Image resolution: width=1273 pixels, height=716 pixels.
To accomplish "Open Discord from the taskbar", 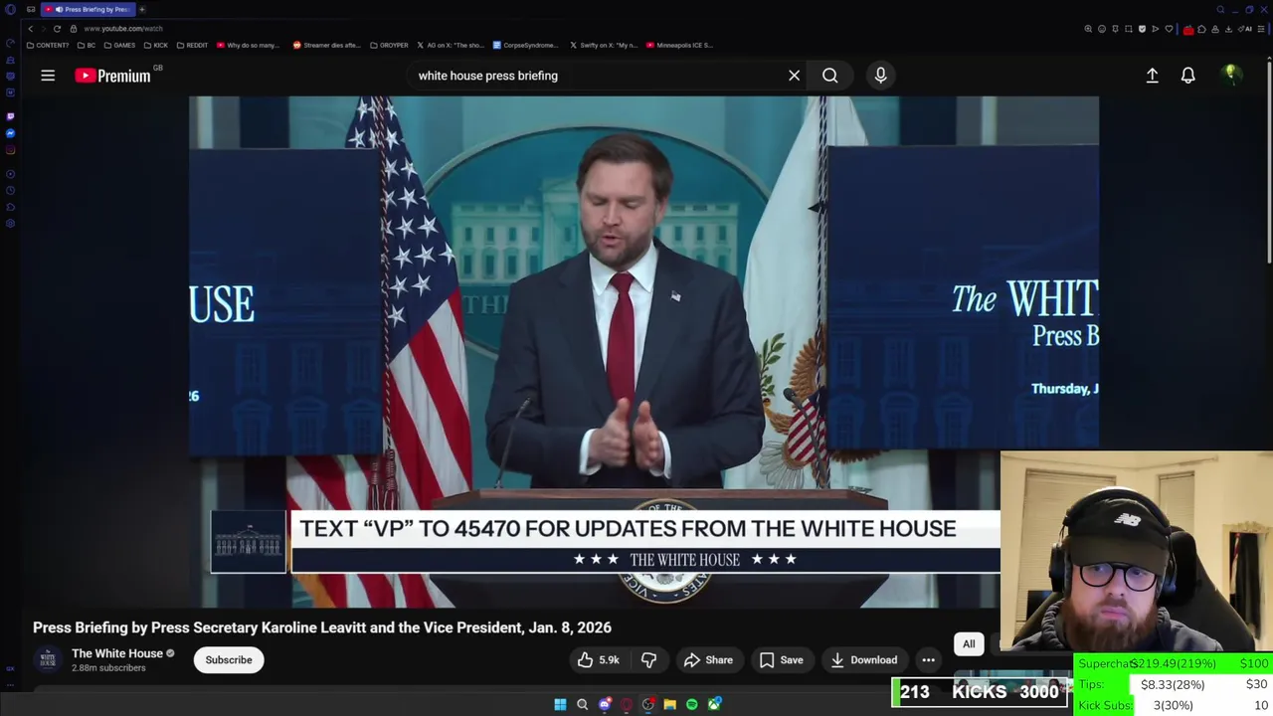I will (x=605, y=705).
